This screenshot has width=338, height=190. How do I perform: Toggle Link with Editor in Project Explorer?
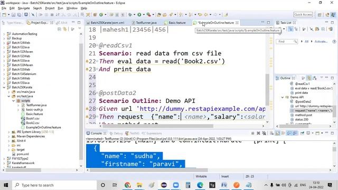pos(64,29)
